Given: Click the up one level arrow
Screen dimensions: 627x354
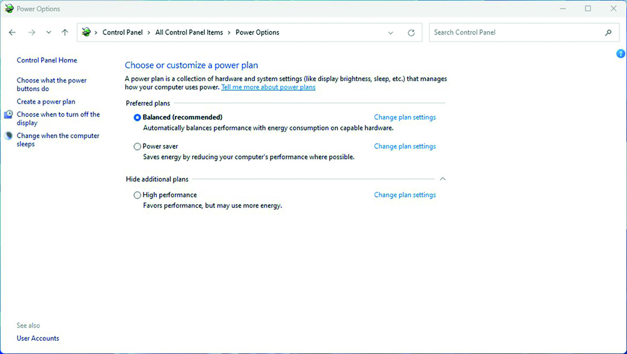Looking at the screenshot, I should (65, 32).
